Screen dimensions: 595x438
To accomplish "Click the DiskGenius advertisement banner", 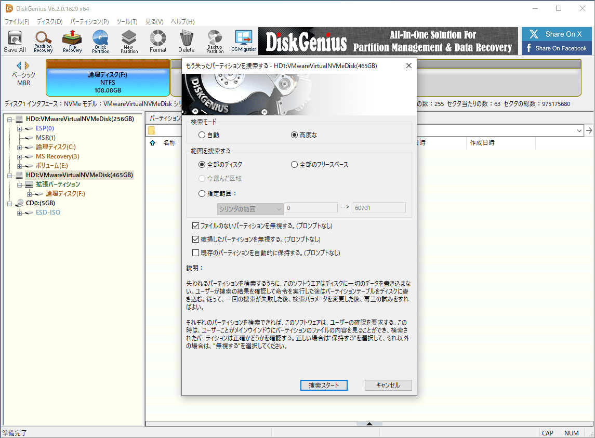I will tap(388, 41).
